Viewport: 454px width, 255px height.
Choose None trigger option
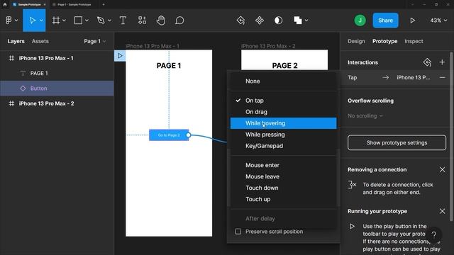[x=283, y=81]
